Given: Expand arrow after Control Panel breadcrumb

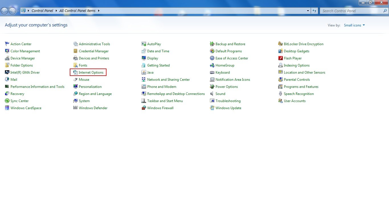Looking at the screenshot, I should pyautogui.click(x=56, y=11).
